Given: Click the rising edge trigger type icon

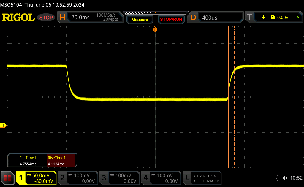Looking at the screenshot, I should pyautogui.click(x=263, y=18).
